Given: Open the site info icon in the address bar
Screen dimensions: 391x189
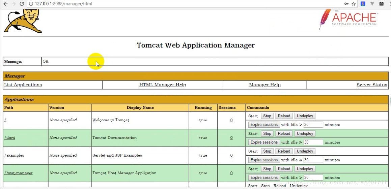Looking at the screenshot, I should pos(31,4).
